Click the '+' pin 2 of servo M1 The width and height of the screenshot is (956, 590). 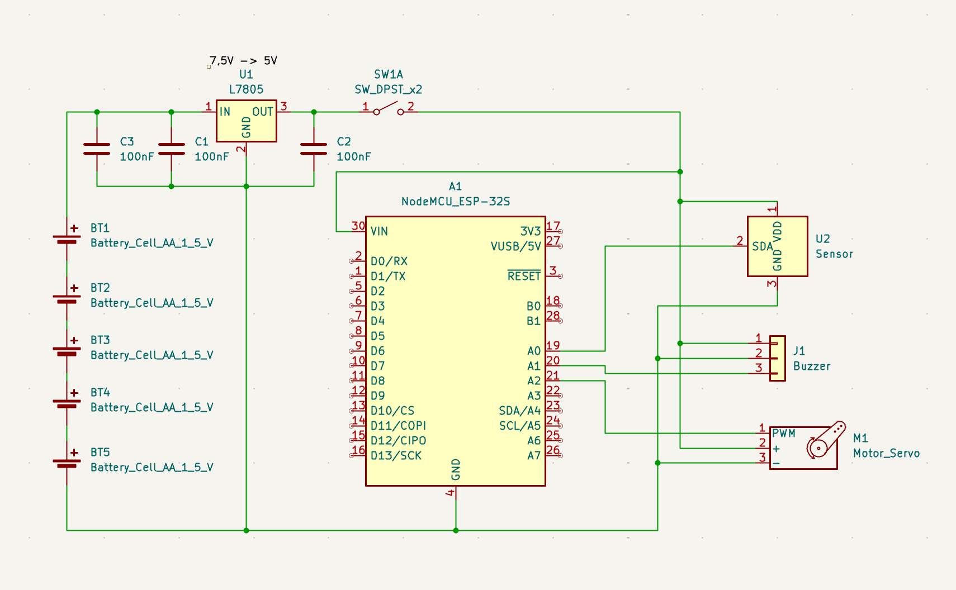pyautogui.click(x=763, y=448)
